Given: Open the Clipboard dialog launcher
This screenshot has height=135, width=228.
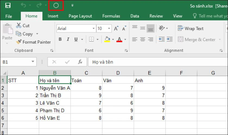Looking at the screenshot, I should click(52, 50).
